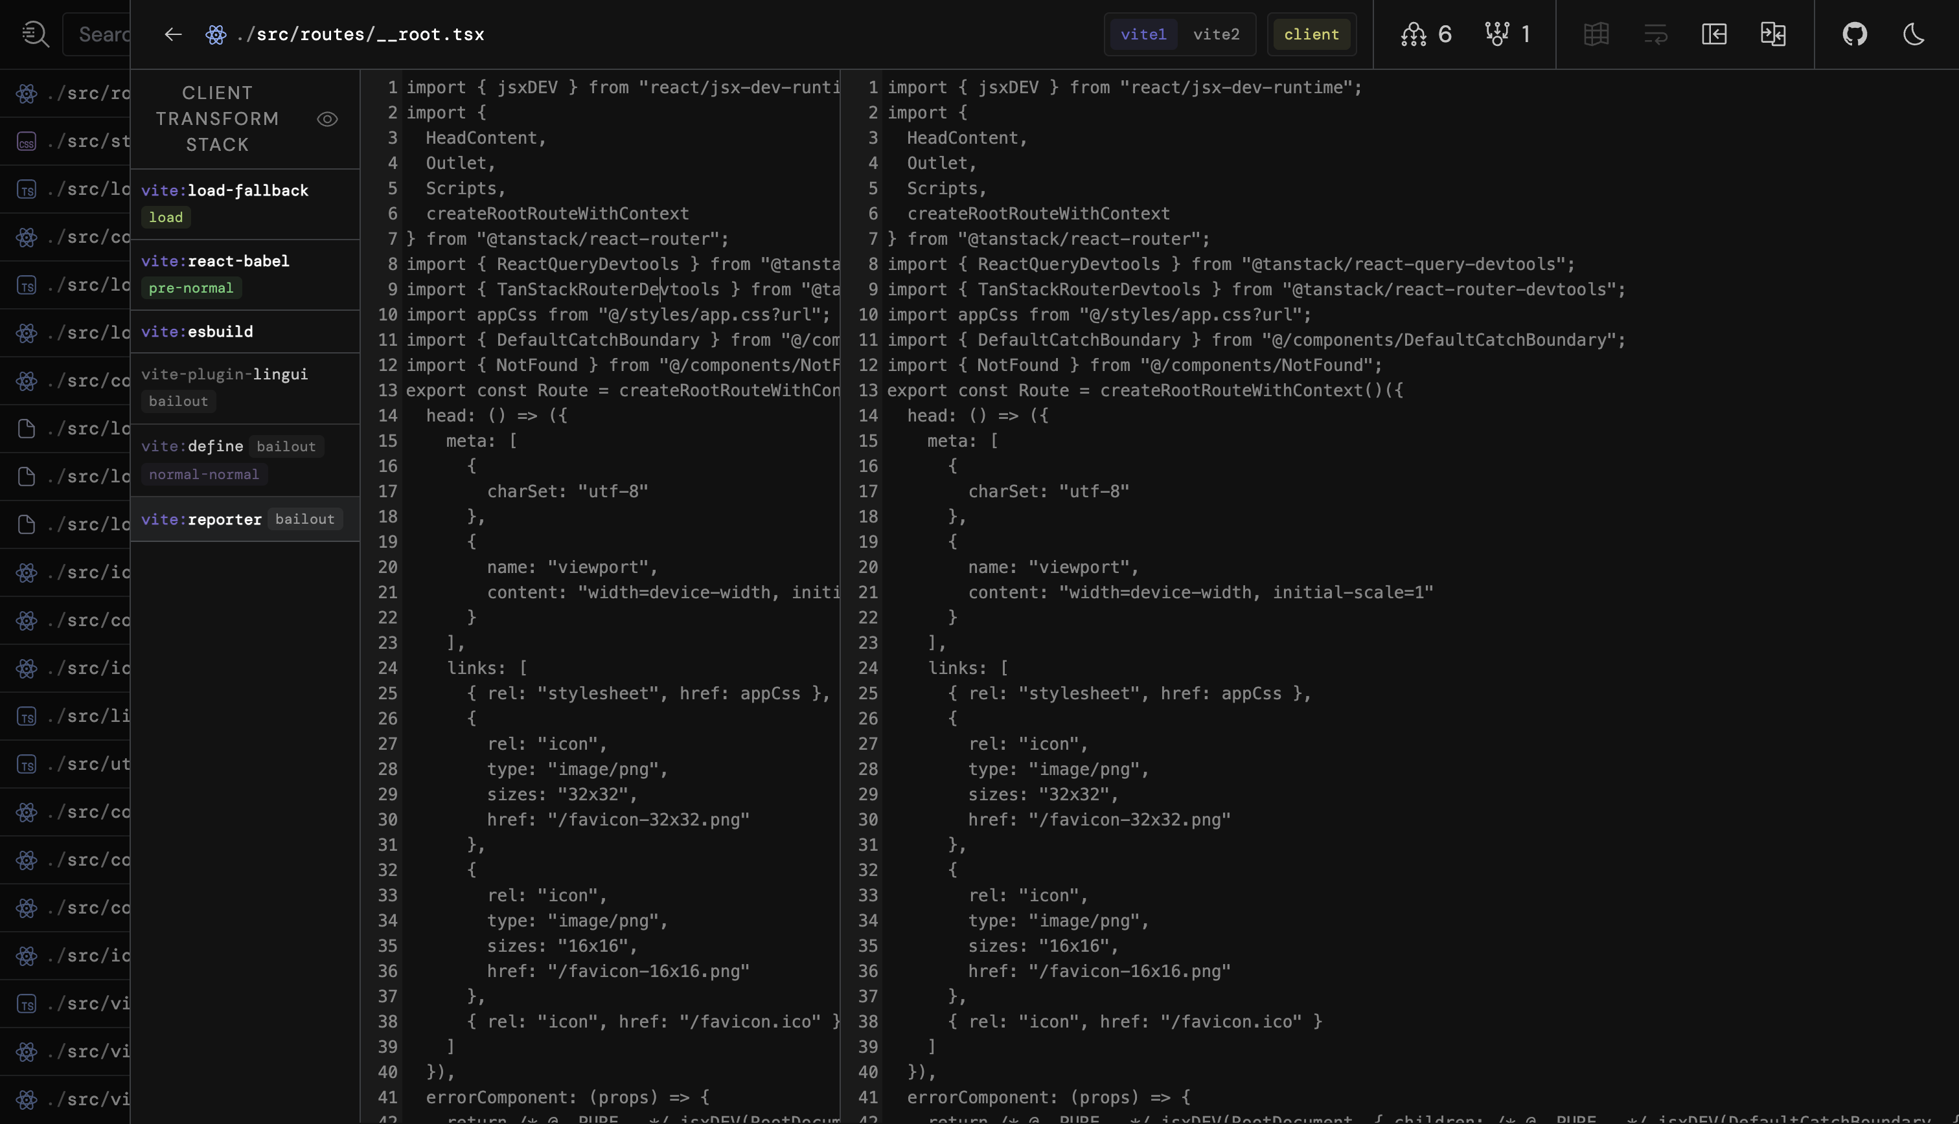
Task: Open the dependencies icon showing 6
Action: point(1426,34)
